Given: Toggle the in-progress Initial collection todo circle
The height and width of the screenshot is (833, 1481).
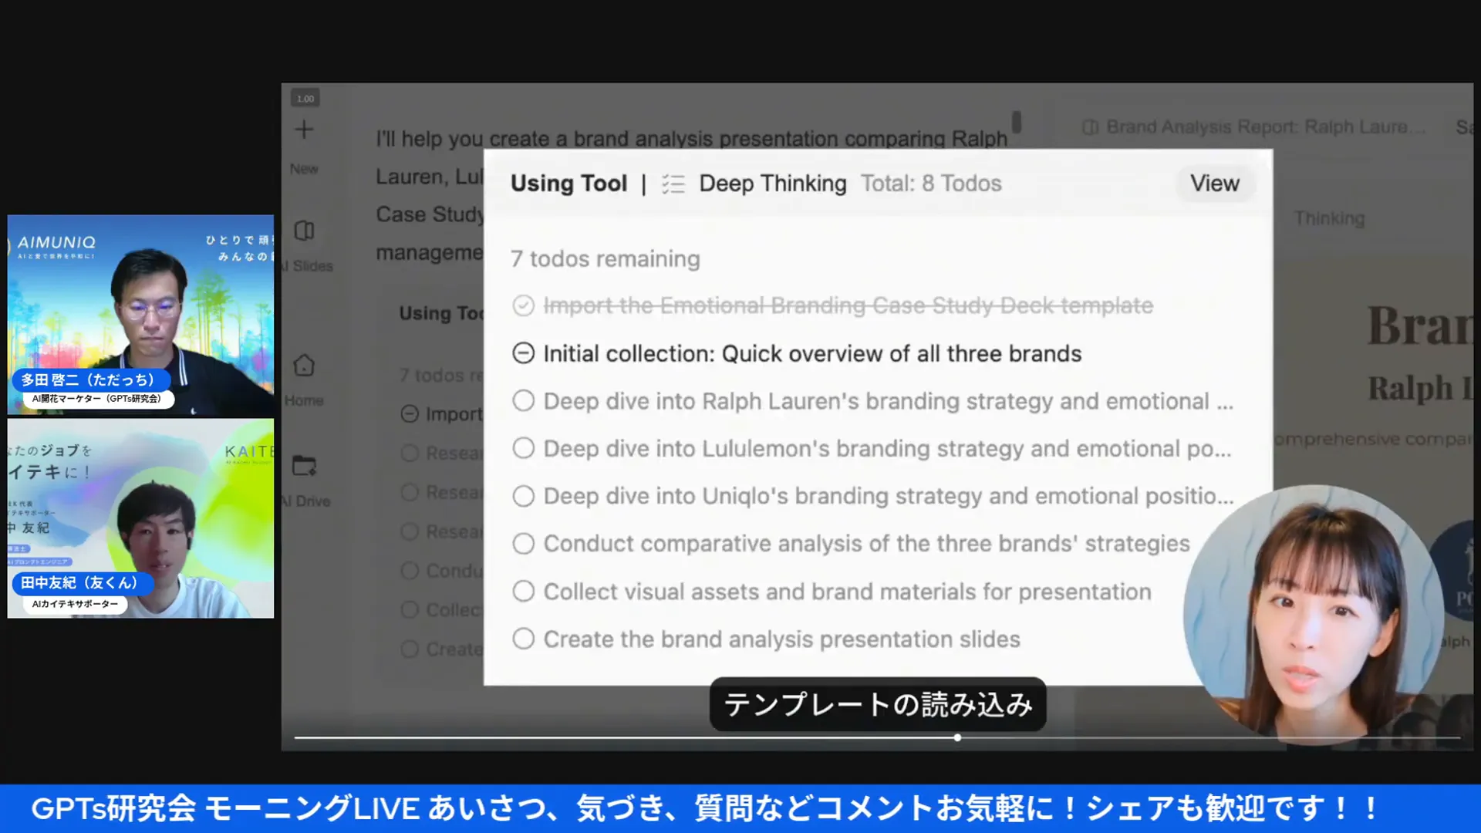Looking at the screenshot, I should click(523, 353).
